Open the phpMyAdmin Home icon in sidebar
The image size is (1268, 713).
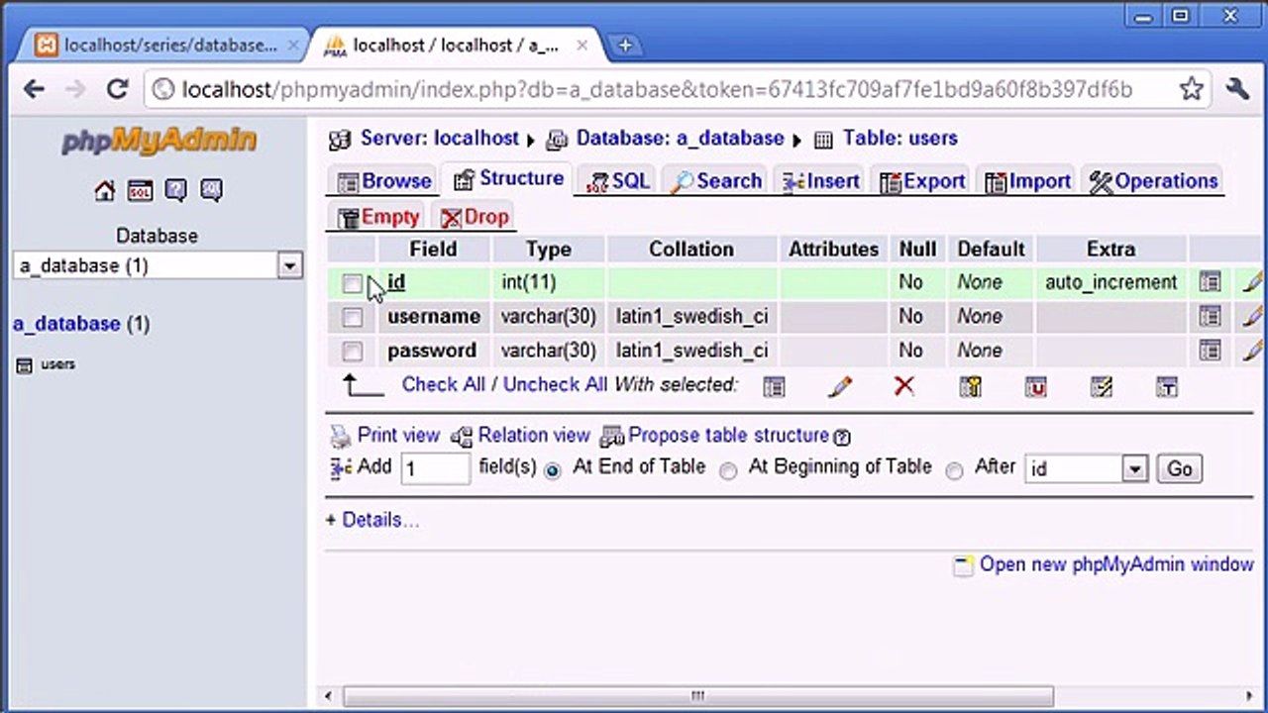104,190
